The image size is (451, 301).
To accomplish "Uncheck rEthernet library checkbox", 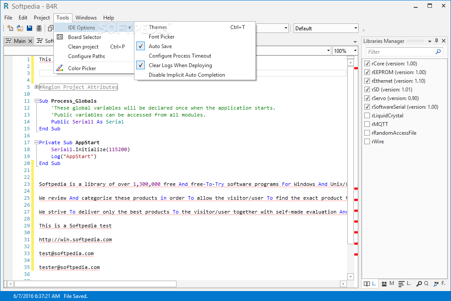I will [x=367, y=81].
